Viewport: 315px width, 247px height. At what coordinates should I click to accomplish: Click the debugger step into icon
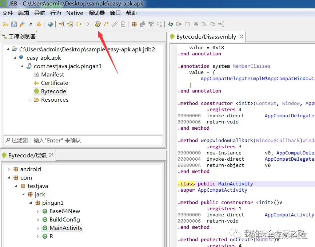(204, 24)
